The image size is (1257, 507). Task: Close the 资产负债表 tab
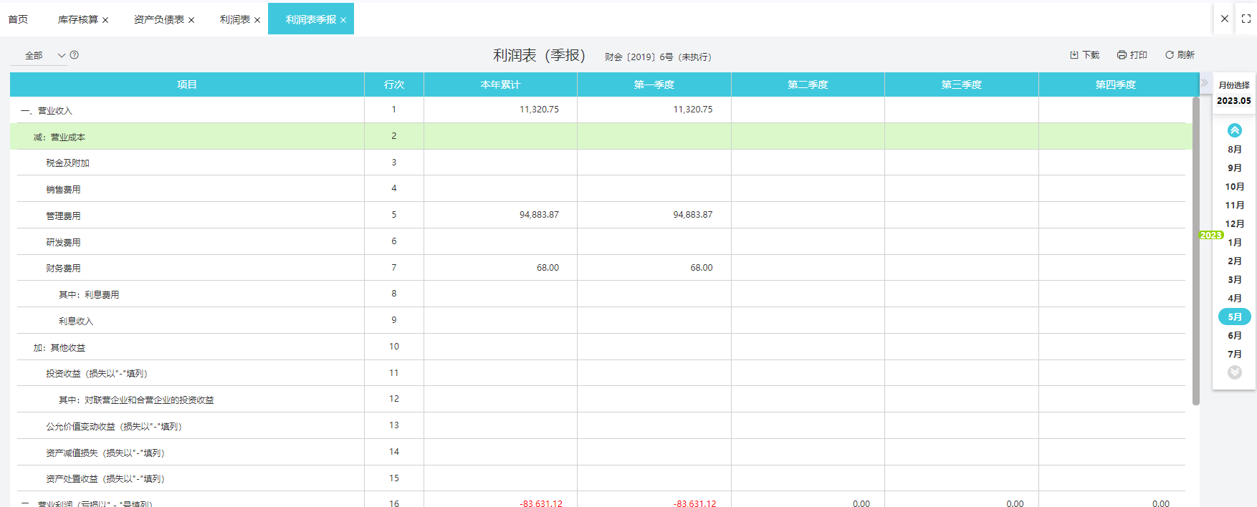coord(191,20)
